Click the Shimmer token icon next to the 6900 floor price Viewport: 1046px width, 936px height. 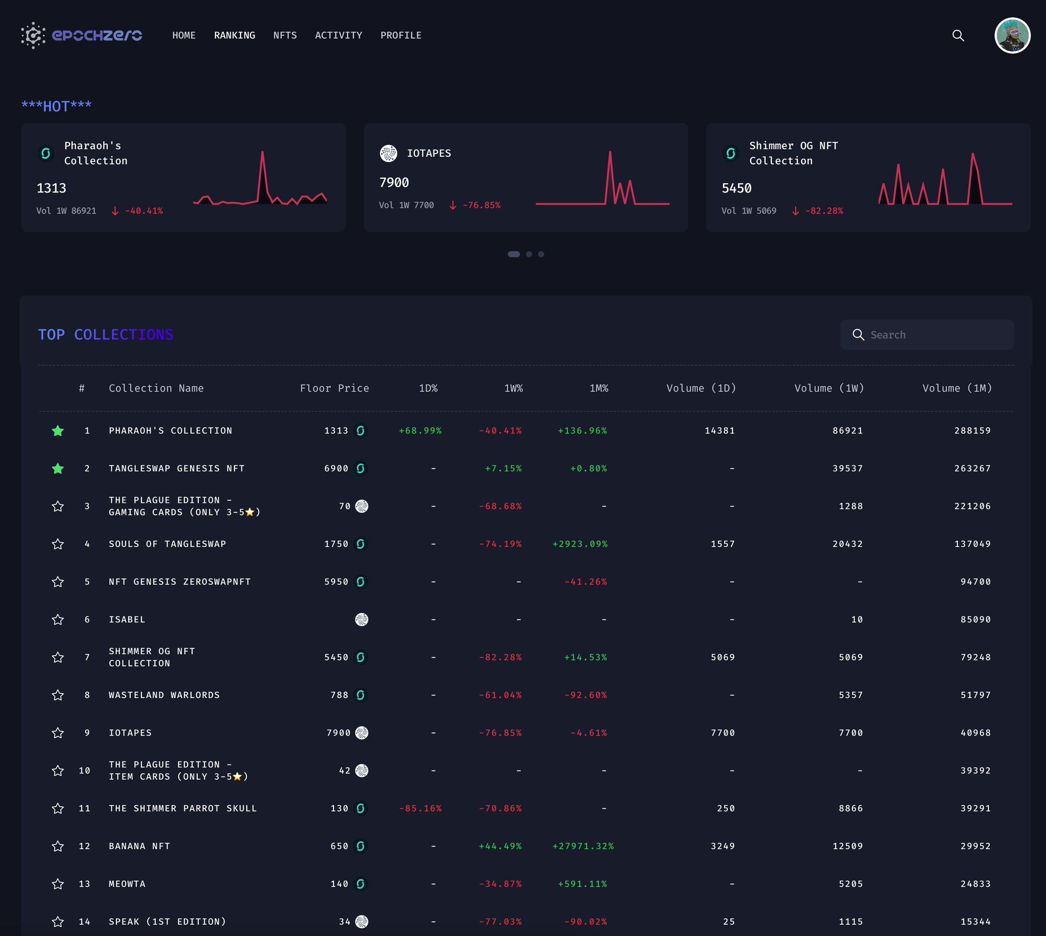click(x=361, y=469)
